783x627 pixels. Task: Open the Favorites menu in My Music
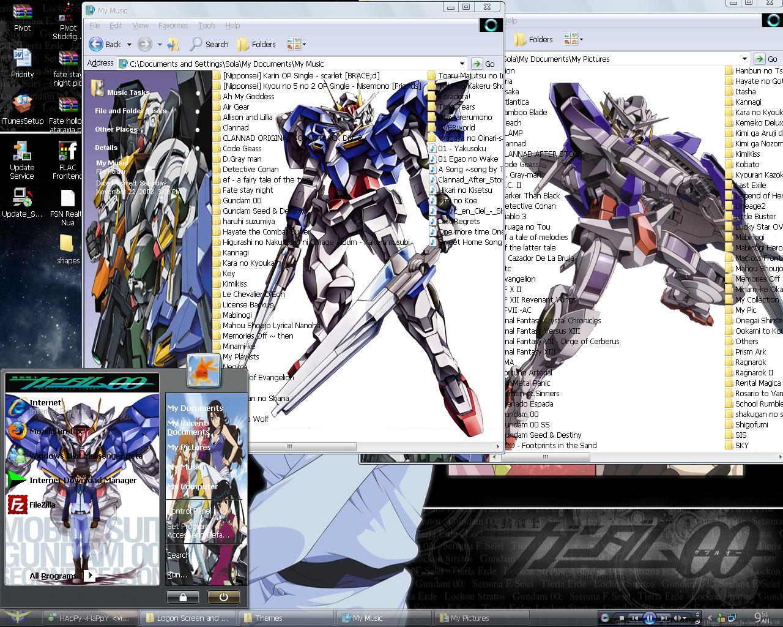173,26
